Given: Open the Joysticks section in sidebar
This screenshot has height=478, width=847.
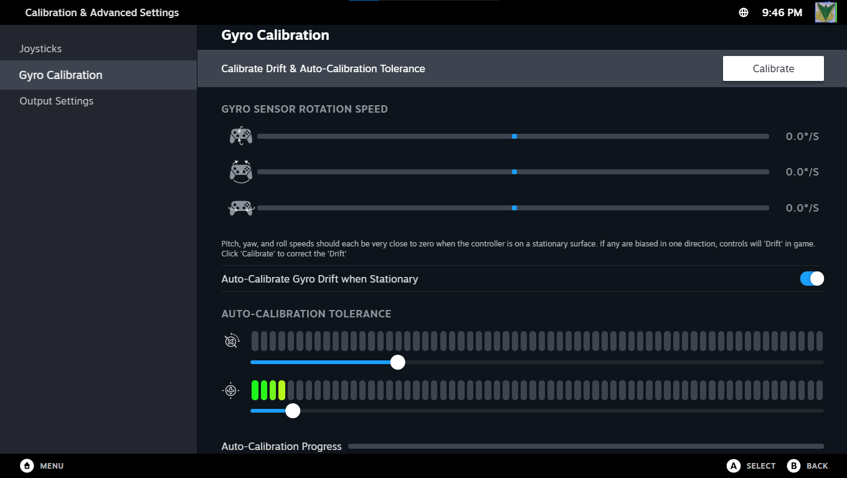Looking at the screenshot, I should (x=40, y=49).
